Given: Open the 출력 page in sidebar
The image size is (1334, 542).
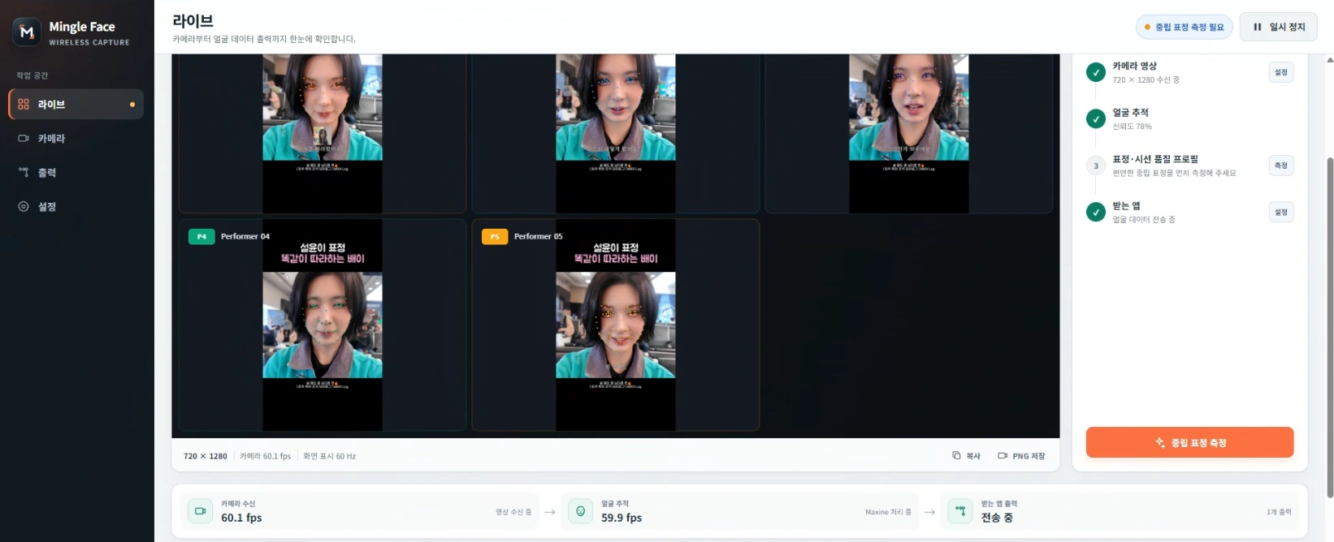Looking at the screenshot, I should pos(76,172).
